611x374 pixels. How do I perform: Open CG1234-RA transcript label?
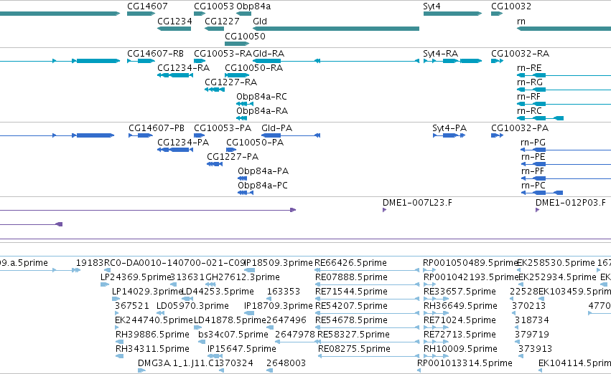pos(184,67)
